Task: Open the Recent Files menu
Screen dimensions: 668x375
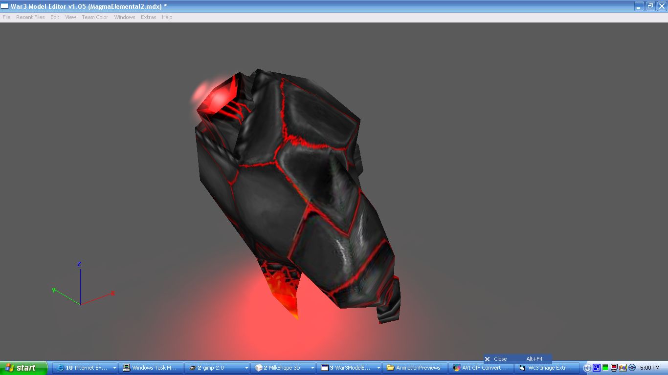Action: [30, 17]
